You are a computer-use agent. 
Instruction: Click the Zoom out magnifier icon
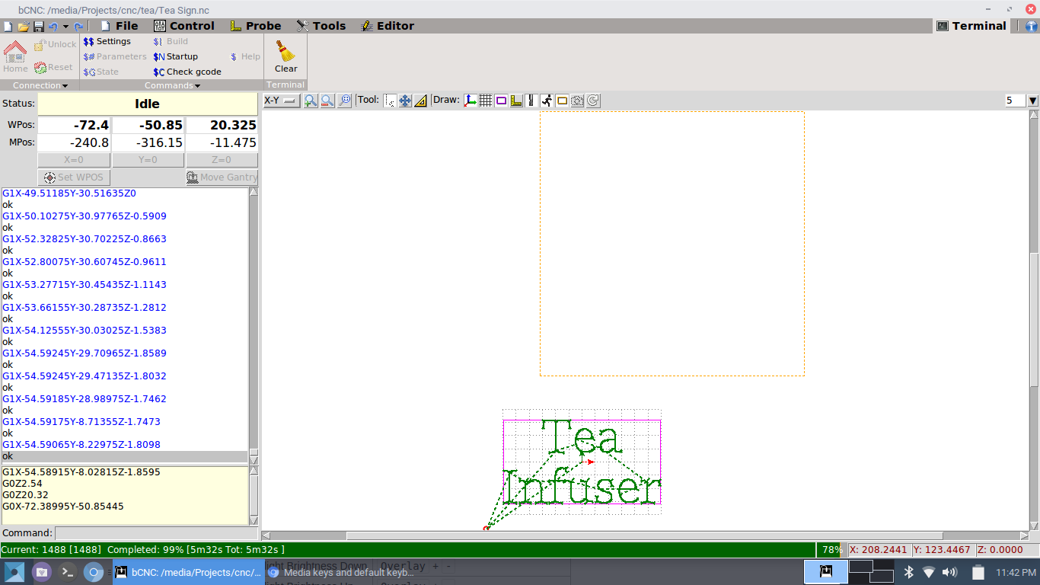(x=327, y=101)
